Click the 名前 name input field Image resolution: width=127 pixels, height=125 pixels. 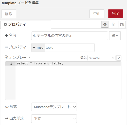click(69, 36)
